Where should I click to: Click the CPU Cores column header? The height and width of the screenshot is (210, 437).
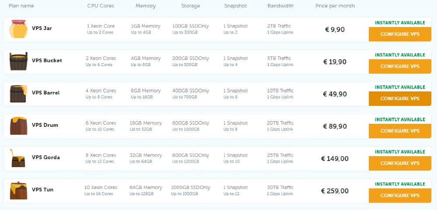(x=101, y=6)
